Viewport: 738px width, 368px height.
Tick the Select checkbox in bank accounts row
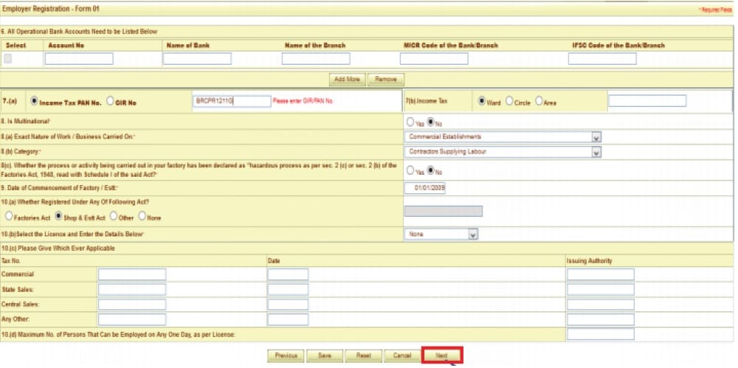tap(8, 58)
